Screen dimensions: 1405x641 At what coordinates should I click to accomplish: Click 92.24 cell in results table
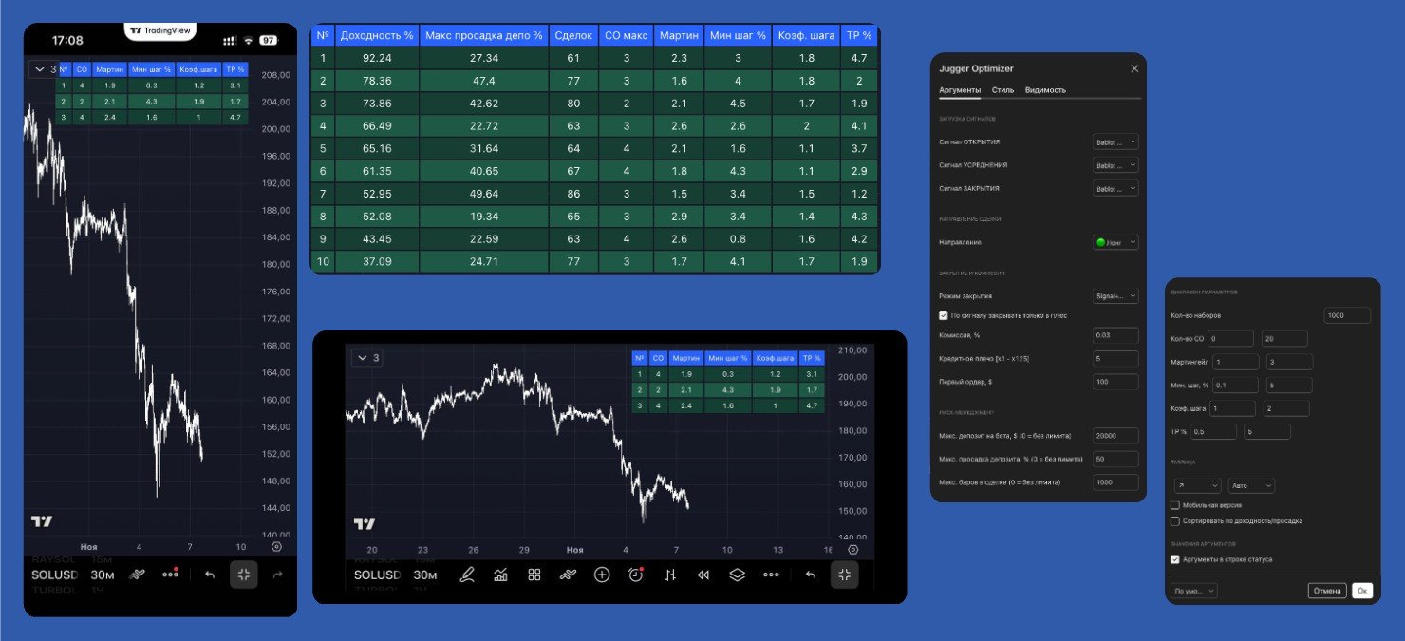coord(376,58)
